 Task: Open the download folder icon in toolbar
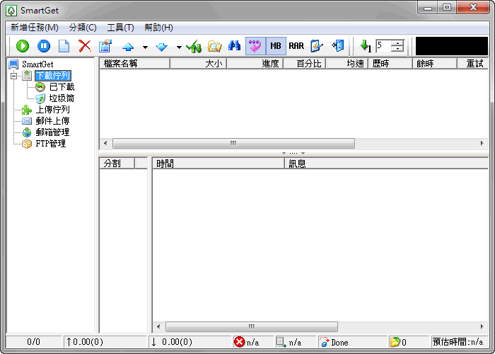[214, 46]
